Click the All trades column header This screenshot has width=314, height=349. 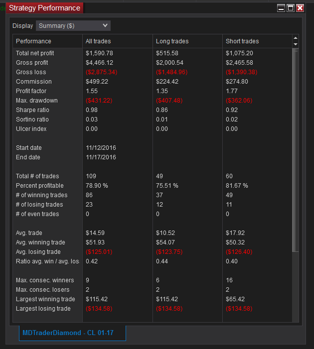98,41
